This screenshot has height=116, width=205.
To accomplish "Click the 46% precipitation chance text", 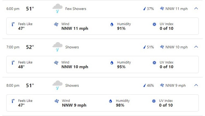I will point(150,85).
